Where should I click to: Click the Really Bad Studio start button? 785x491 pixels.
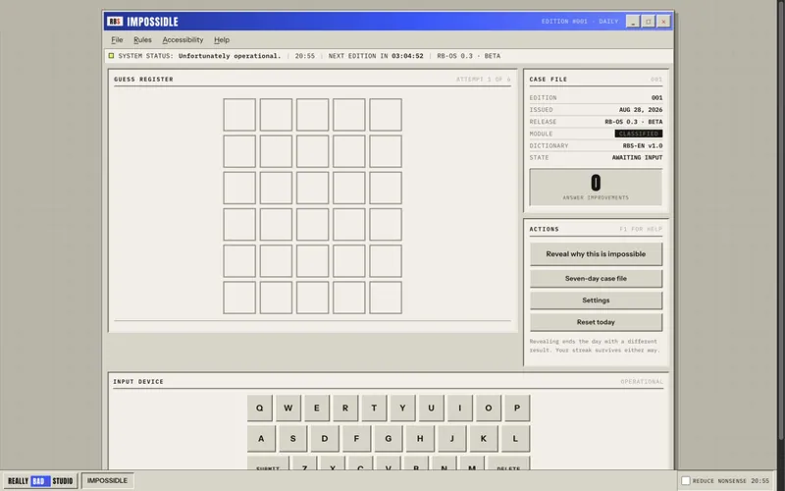[40, 481]
